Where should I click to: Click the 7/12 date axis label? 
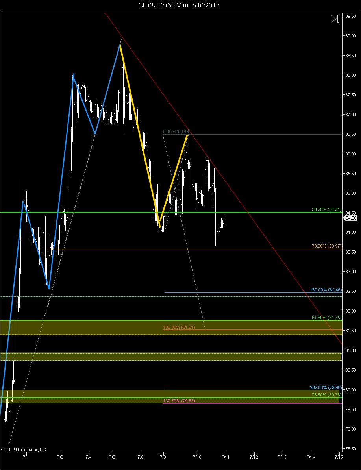254,457
